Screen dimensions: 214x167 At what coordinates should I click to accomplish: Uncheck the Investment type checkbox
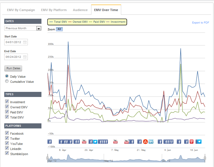(7, 102)
